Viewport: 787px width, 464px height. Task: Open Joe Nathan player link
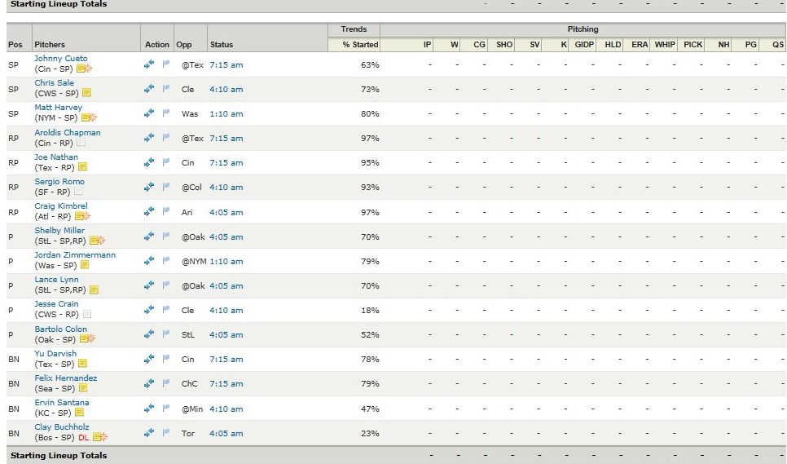pyautogui.click(x=56, y=157)
